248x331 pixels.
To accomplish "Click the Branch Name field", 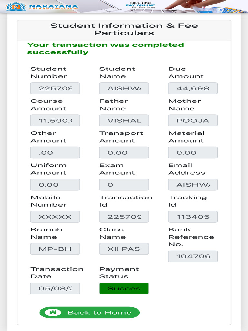I will [55, 249].
